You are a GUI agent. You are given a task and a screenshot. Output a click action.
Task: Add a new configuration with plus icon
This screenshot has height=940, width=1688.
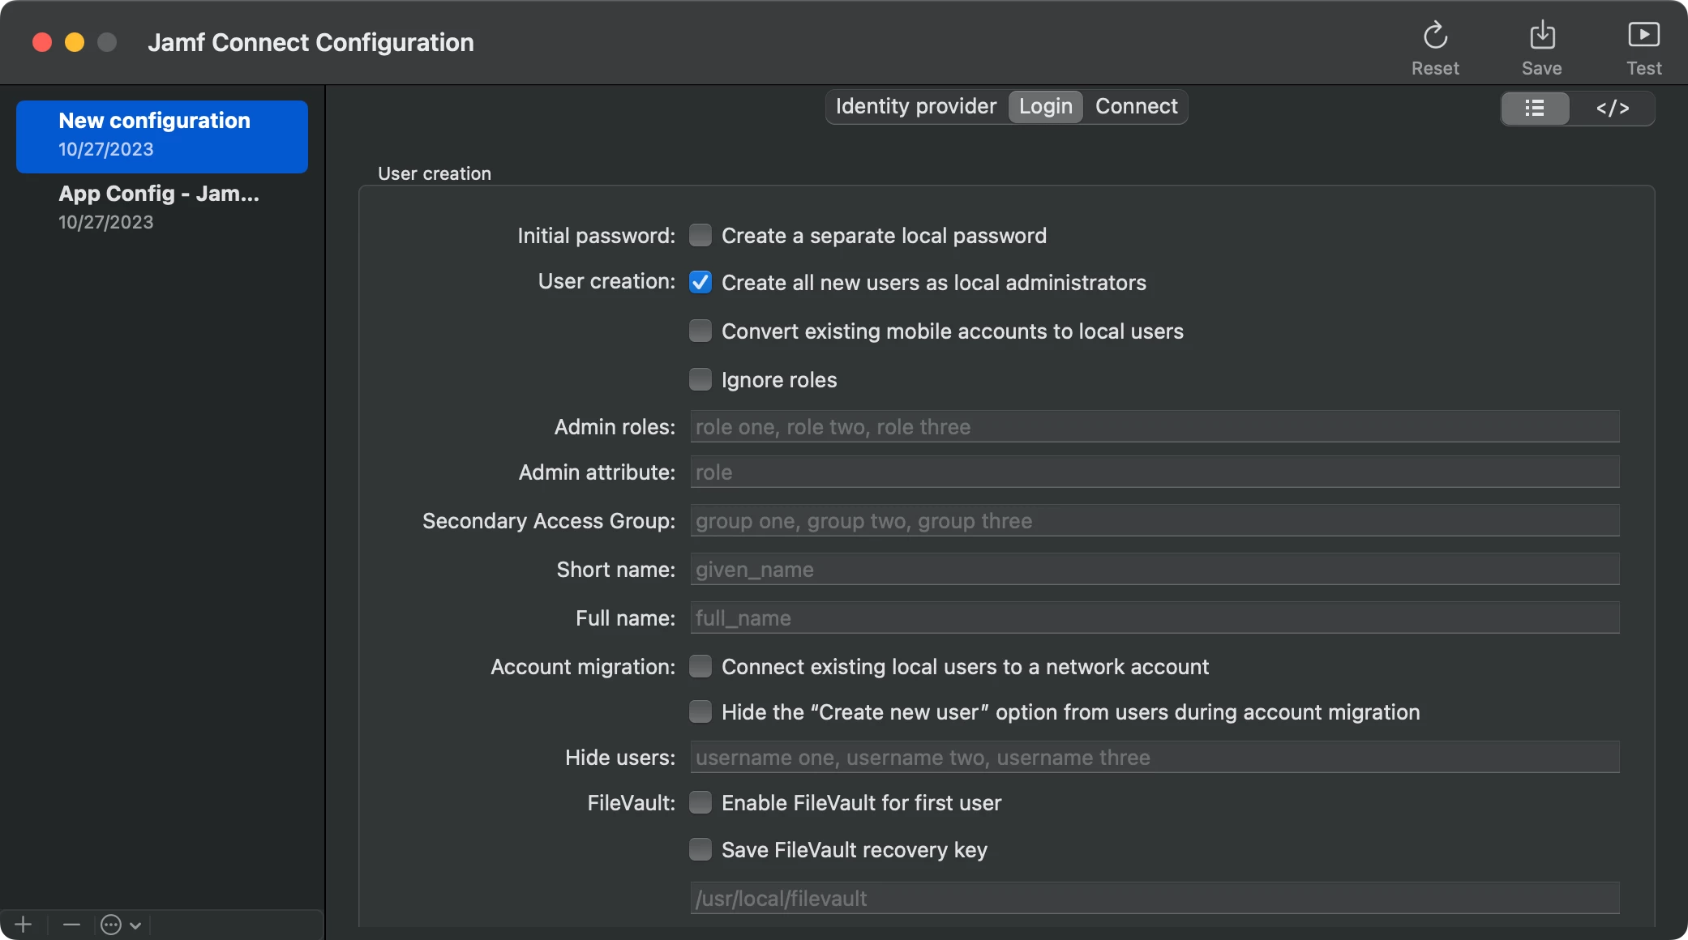(x=24, y=925)
